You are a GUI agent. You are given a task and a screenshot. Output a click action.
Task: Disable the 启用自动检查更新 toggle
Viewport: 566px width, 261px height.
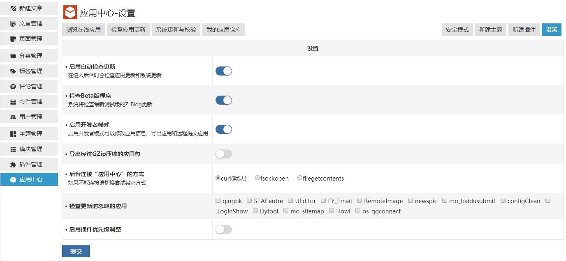tap(223, 71)
